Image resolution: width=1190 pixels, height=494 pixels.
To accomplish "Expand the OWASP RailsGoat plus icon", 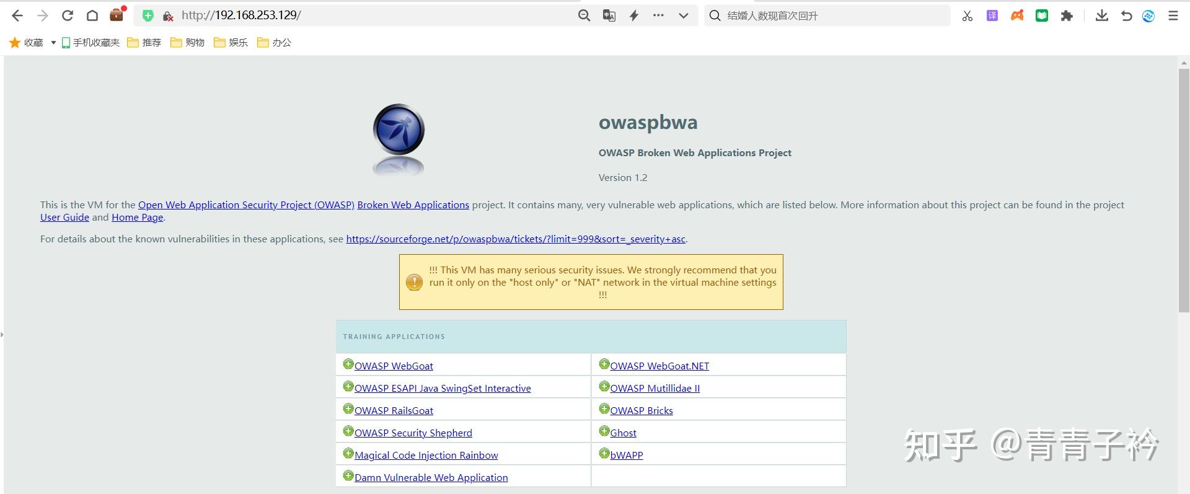I will 348,409.
